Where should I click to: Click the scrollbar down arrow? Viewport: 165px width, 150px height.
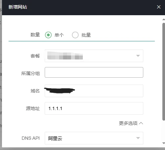point(164,143)
